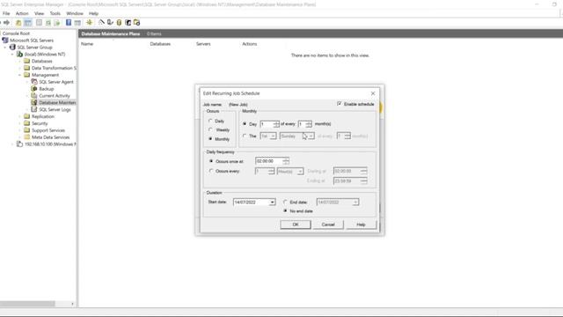Click the SQL Server Agent icon
563x317 pixels.
[34, 82]
